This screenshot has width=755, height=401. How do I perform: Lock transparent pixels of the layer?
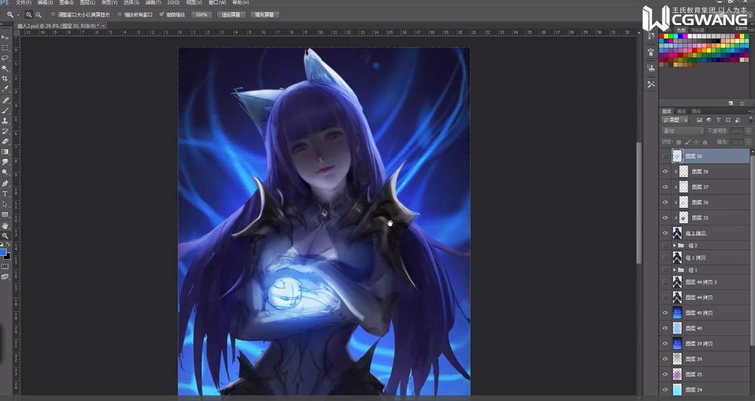tap(679, 142)
